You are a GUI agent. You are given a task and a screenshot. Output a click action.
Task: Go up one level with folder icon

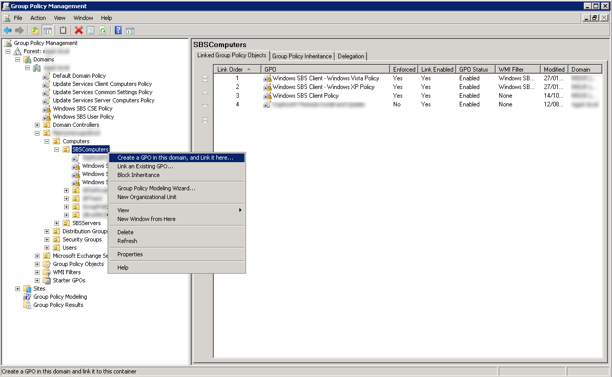(x=35, y=30)
